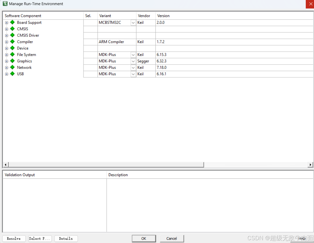Click the Keil vendor cell in USB row

[x=146, y=74]
